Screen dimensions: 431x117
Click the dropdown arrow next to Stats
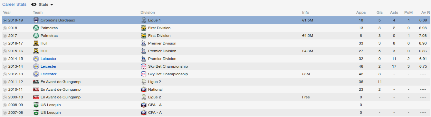click(52, 5)
